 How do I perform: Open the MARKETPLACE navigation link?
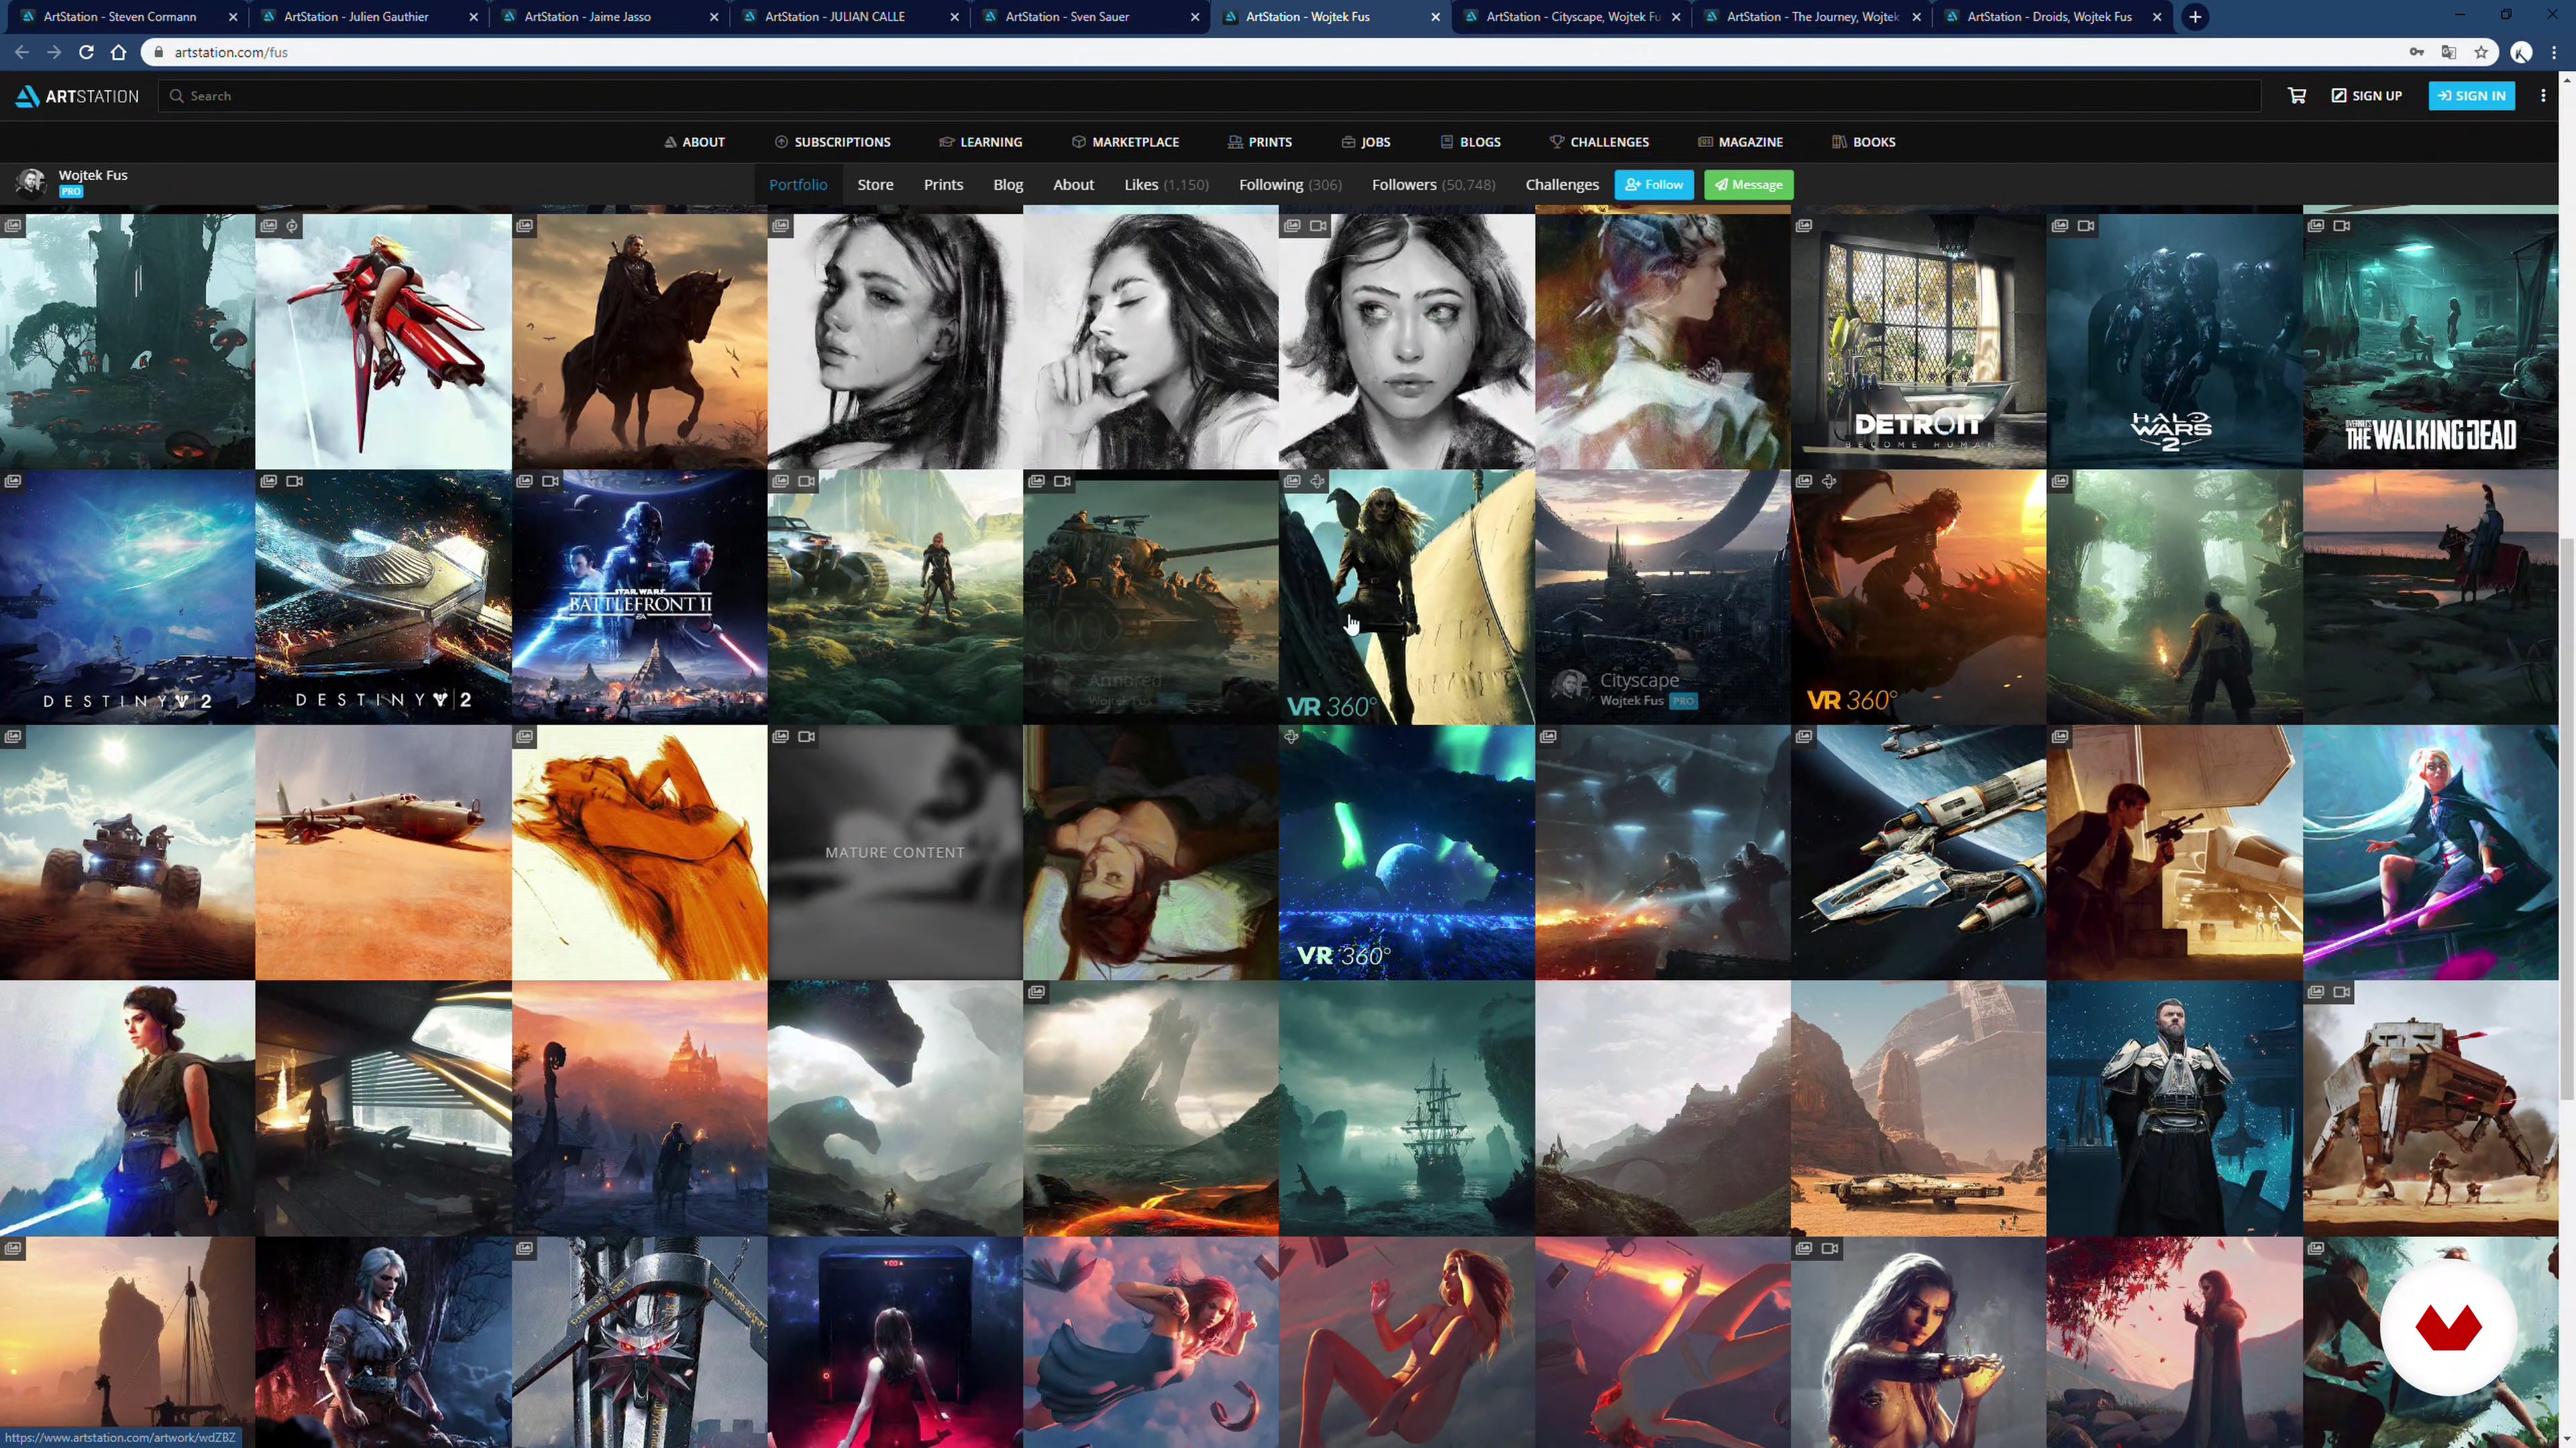click(x=1126, y=142)
